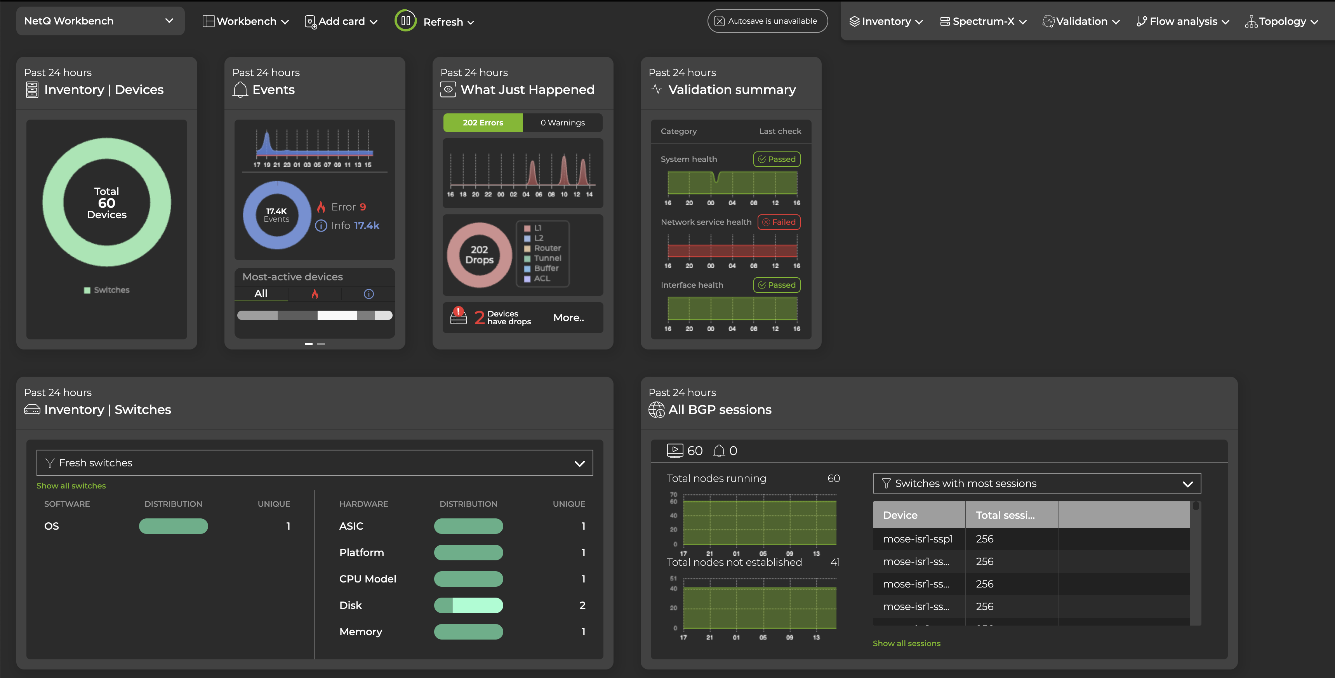Image resolution: width=1335 pixels, height=678 pixels.
Task: Click the Refresh pause icon
Action: click(x=406, y=21)
